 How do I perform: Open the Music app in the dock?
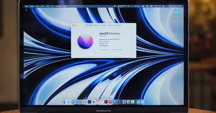click(x=110, y=102)
